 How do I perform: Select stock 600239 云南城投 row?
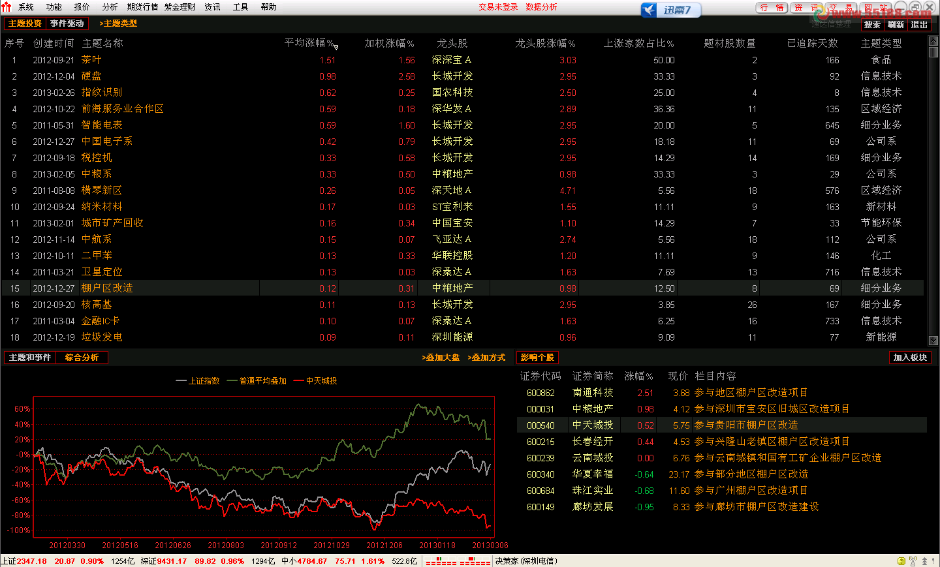[x=722, y=458]
